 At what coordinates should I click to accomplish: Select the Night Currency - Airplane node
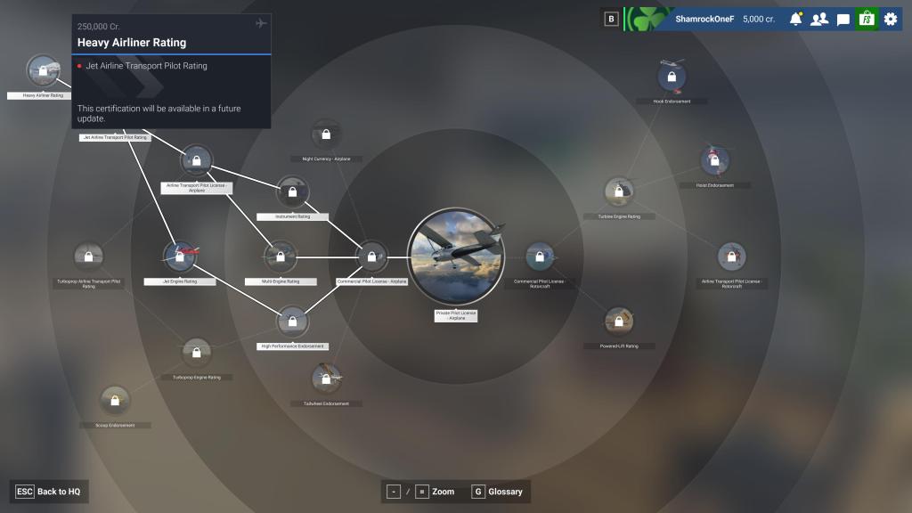[x=326, y=134]
